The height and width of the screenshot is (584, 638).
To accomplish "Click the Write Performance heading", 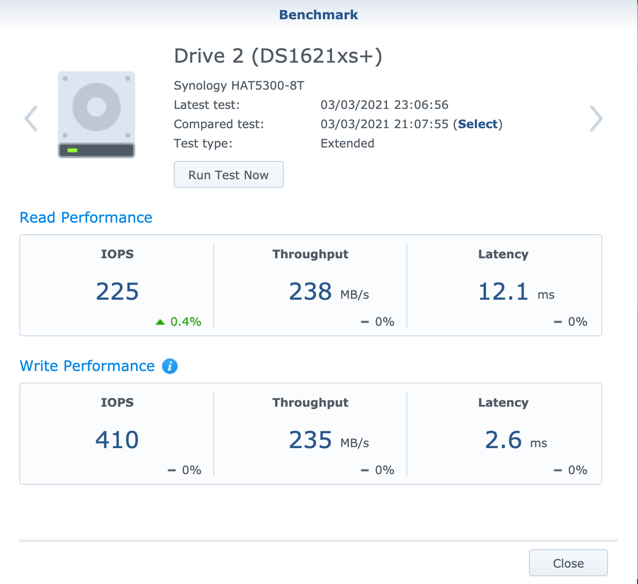I will 87,366.
